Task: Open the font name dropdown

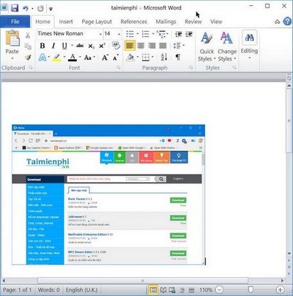Action: pyautogui.click(x=100, y=34)
